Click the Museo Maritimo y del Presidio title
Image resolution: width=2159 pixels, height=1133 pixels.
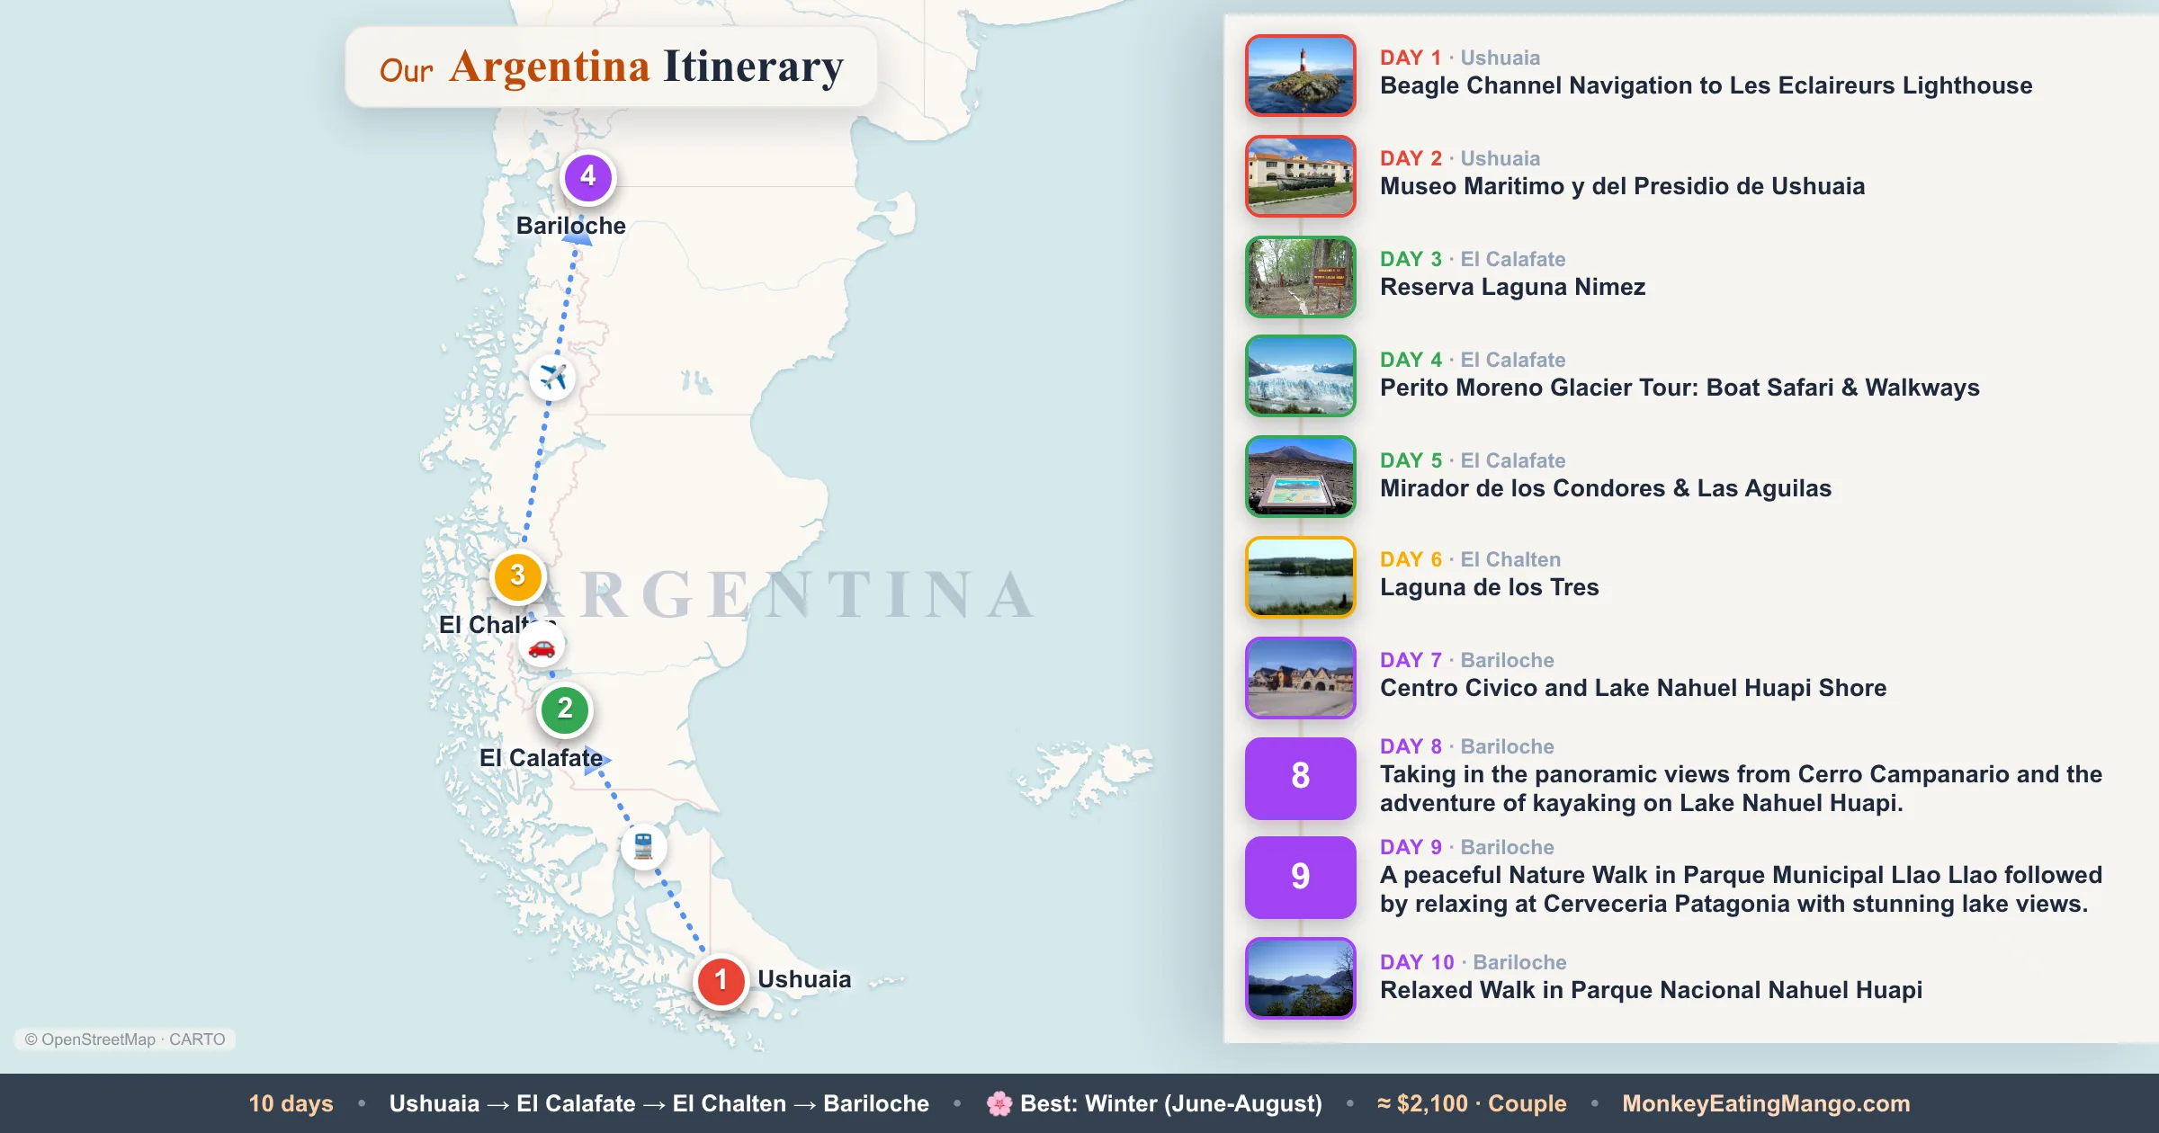1622,186
